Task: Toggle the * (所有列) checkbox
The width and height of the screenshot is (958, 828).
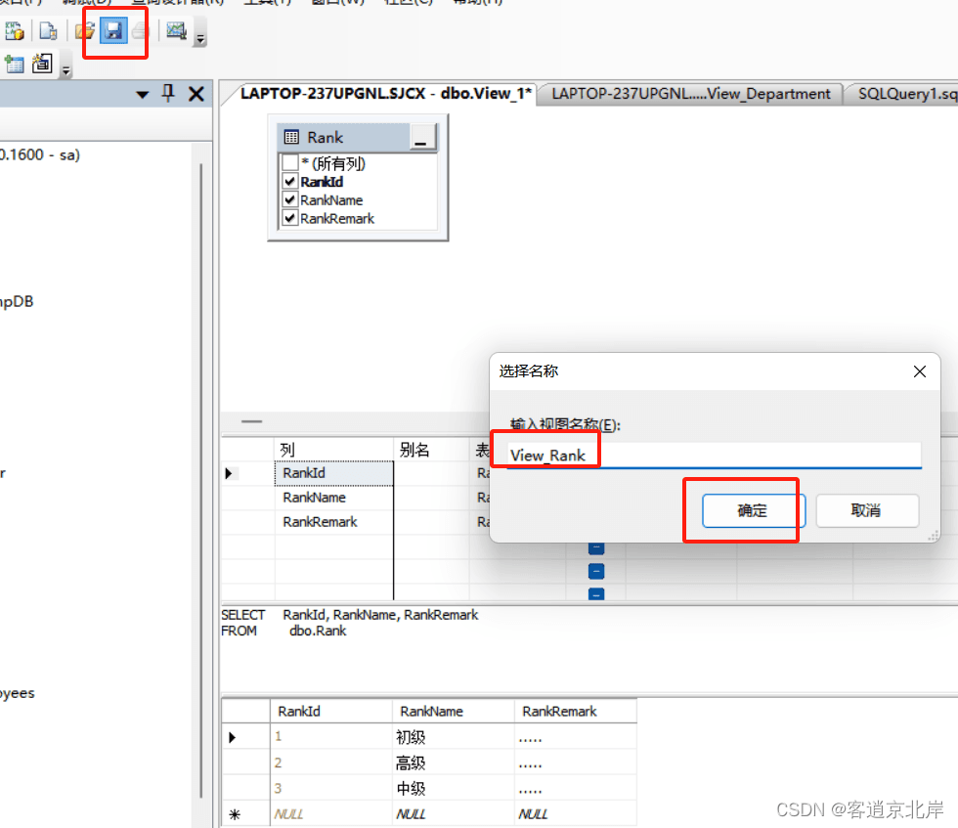Action: [289, 162]
